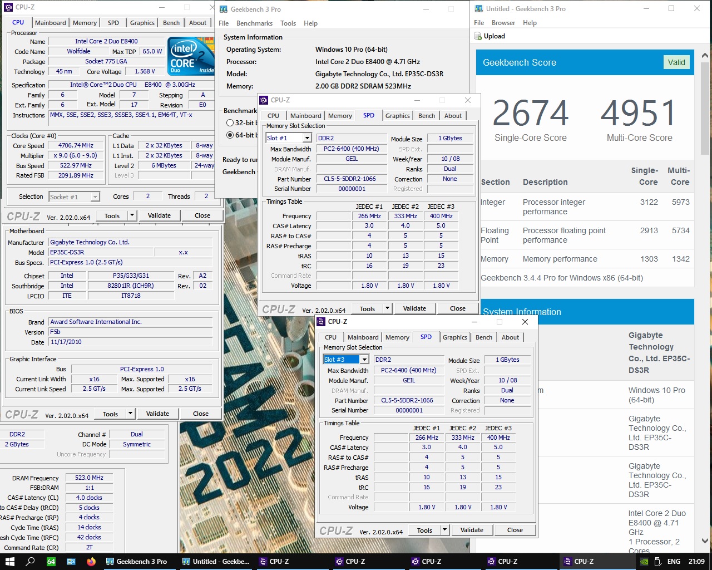
Task: Expand Tools arrow in CPU-Z Mainboard window
Action: (x=130, y=414)
